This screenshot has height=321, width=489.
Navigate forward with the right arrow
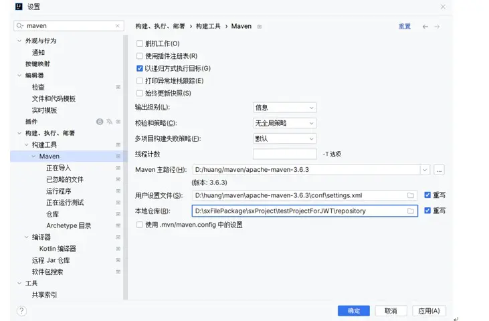point(437,27)
